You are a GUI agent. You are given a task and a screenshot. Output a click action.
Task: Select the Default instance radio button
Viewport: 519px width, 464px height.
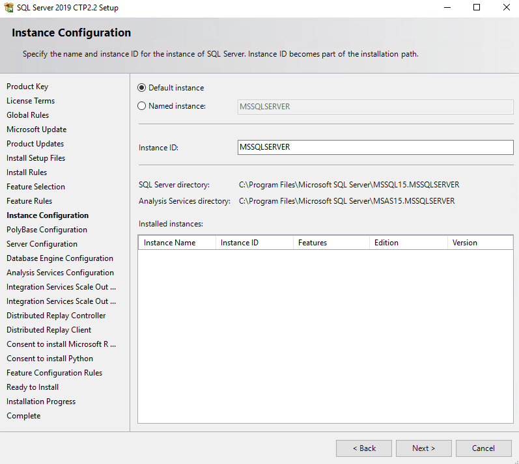[142, 88]
